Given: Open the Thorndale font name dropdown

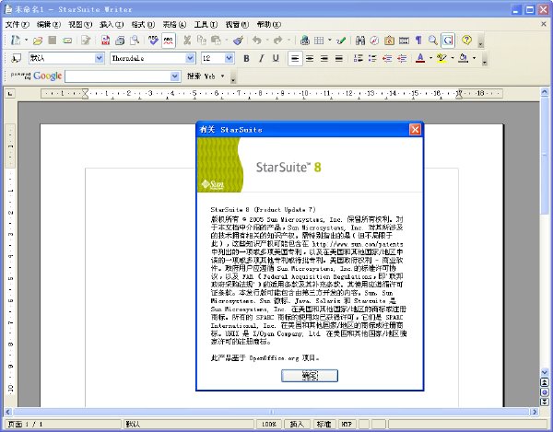Looking at the screenshot, I should pos(190,58).
